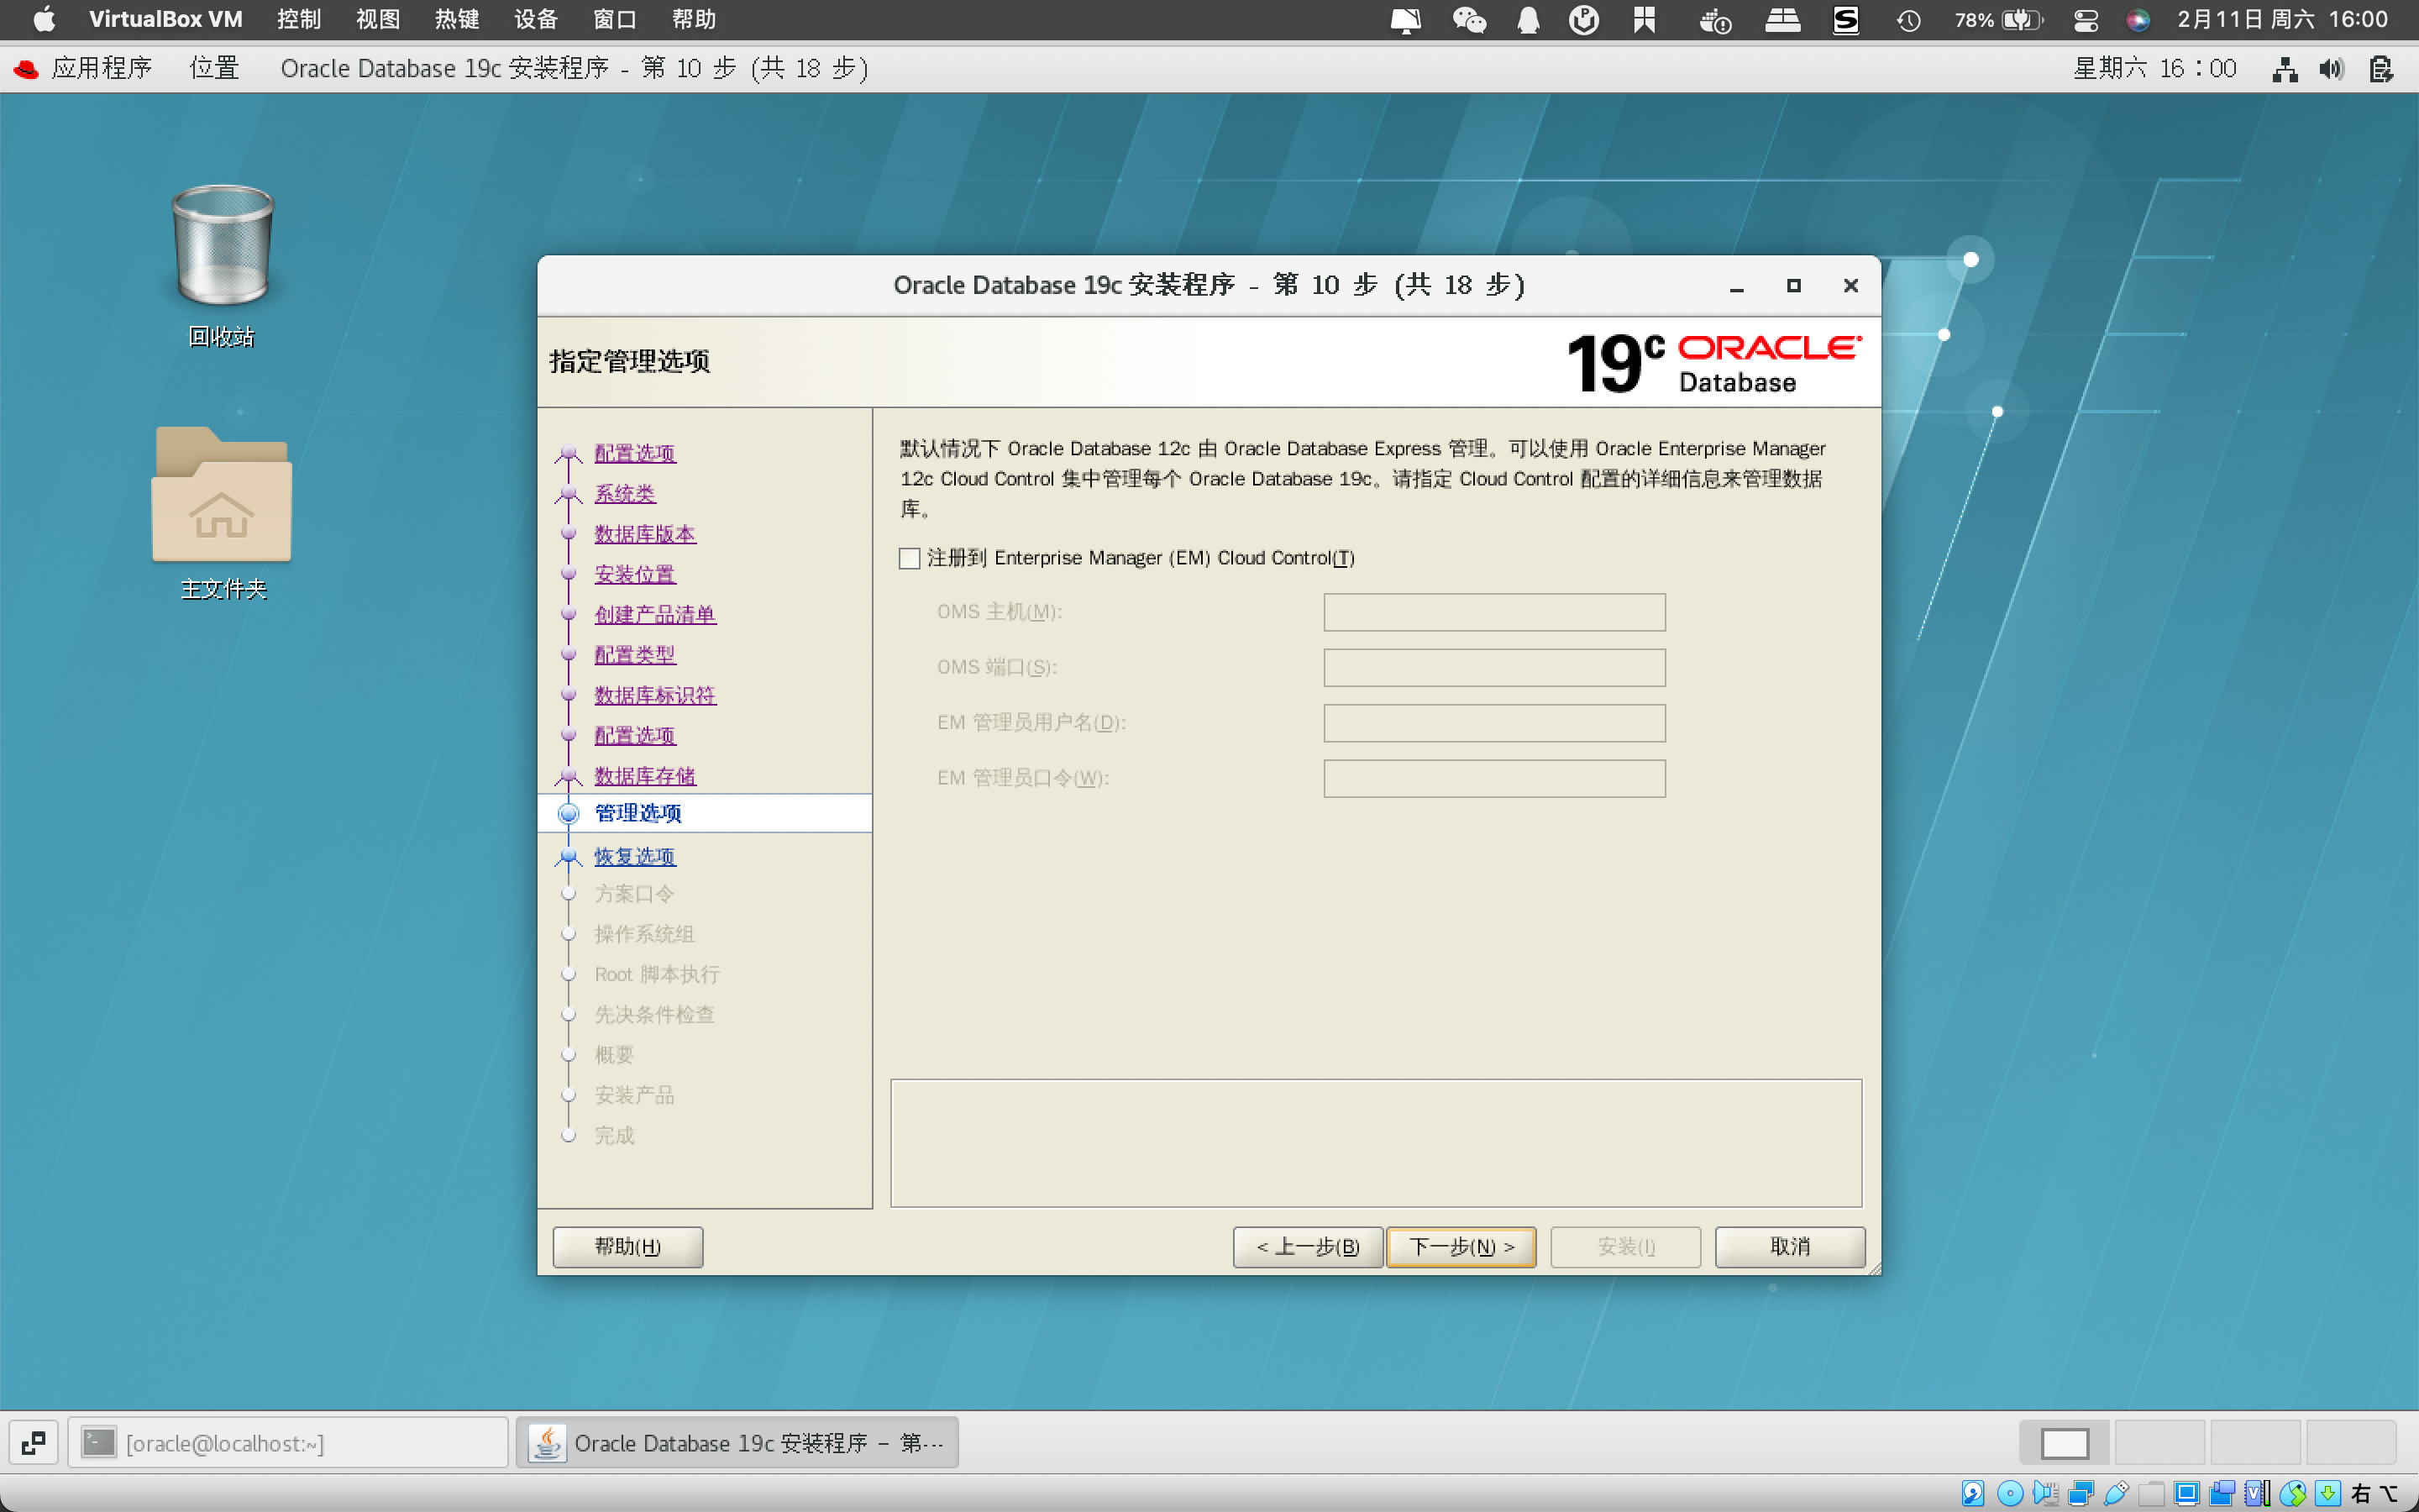Open the Apple menu
Image resolution: width=2419 pixels, height=1512 pixels.
[44, 19]
